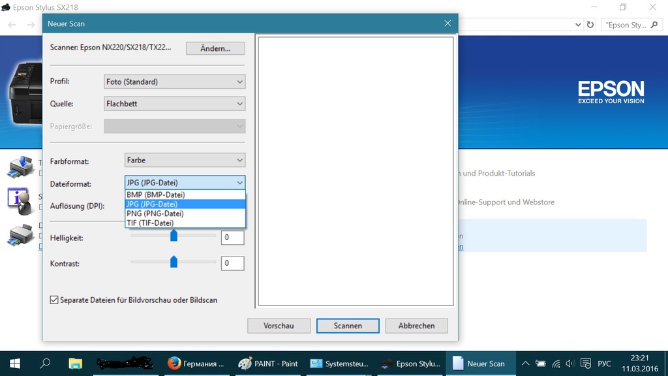Select BMP (BMP-Datei) from the list
Image resolution: width=668 pixels, height=376 pixels.
(x=185, y=195)
